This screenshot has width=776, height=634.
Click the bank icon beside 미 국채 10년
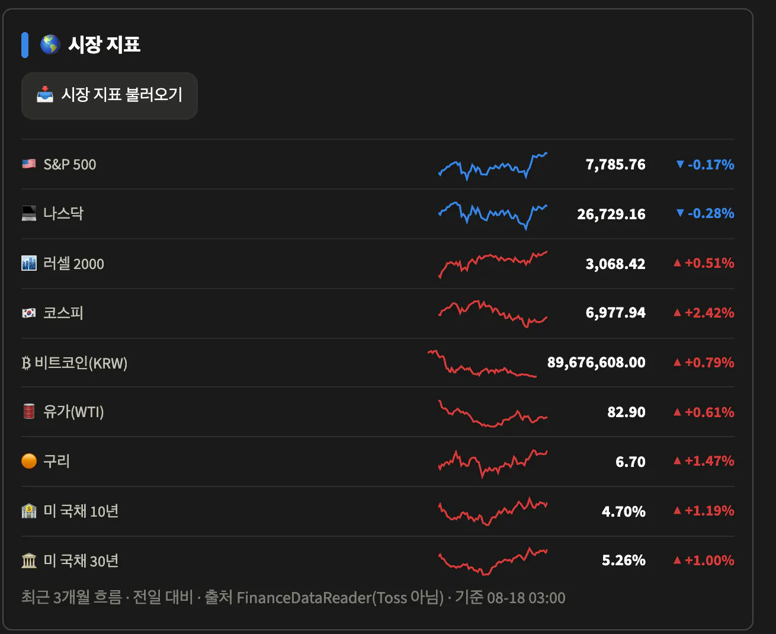[29, 511]
